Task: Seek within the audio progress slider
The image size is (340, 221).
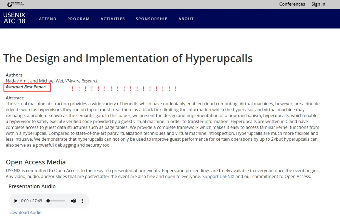Action: click(56, 201)
